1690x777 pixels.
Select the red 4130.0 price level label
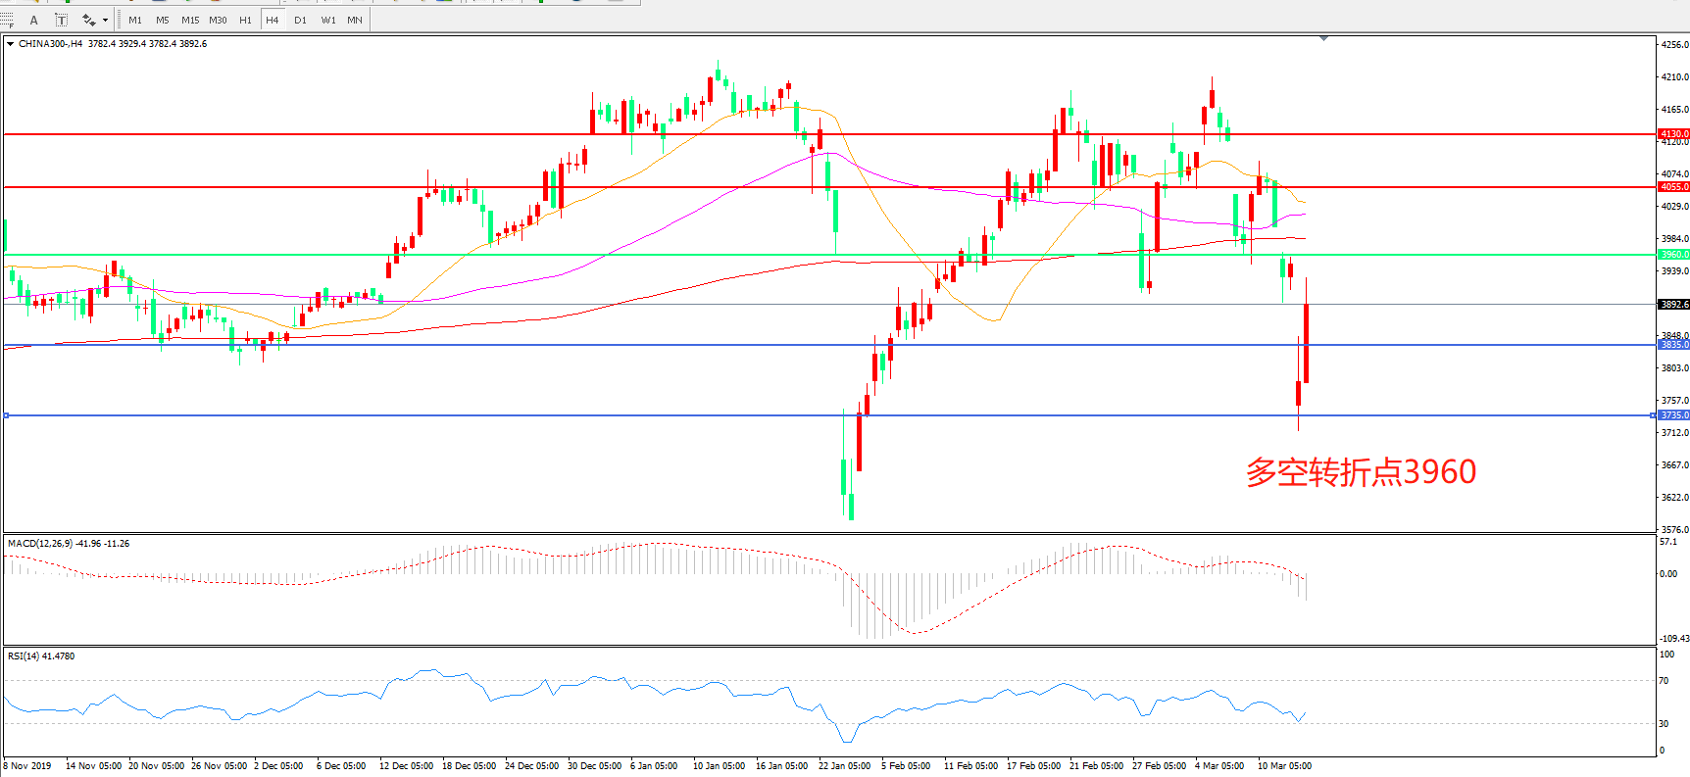coord(1673,134)
